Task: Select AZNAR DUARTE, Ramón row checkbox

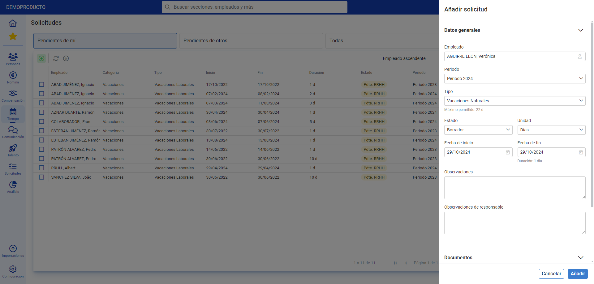Action: click(41, 112)
